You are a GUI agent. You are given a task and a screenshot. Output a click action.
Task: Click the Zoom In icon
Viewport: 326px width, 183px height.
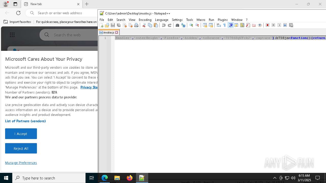[x=191, y=25]
